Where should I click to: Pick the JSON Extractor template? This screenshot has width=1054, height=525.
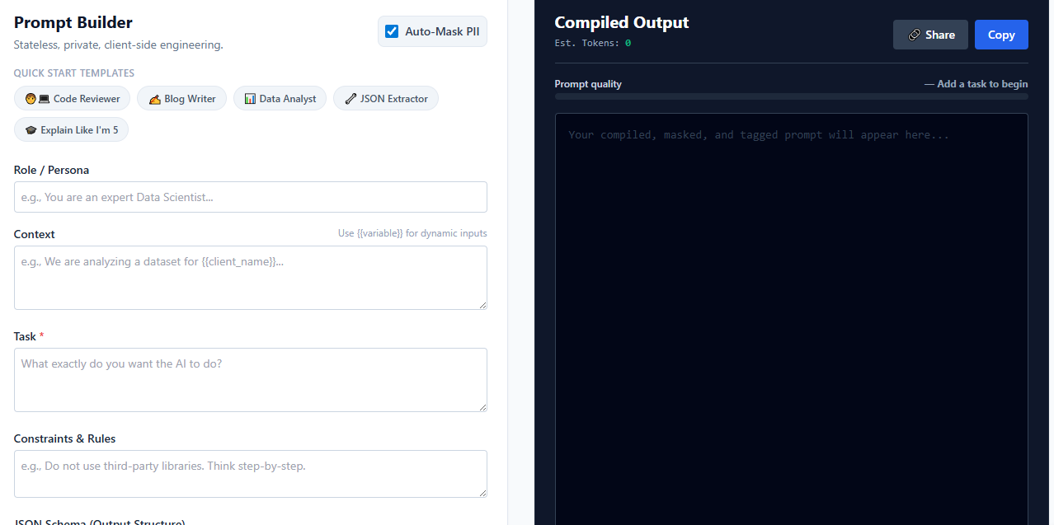tap(386, 99)
